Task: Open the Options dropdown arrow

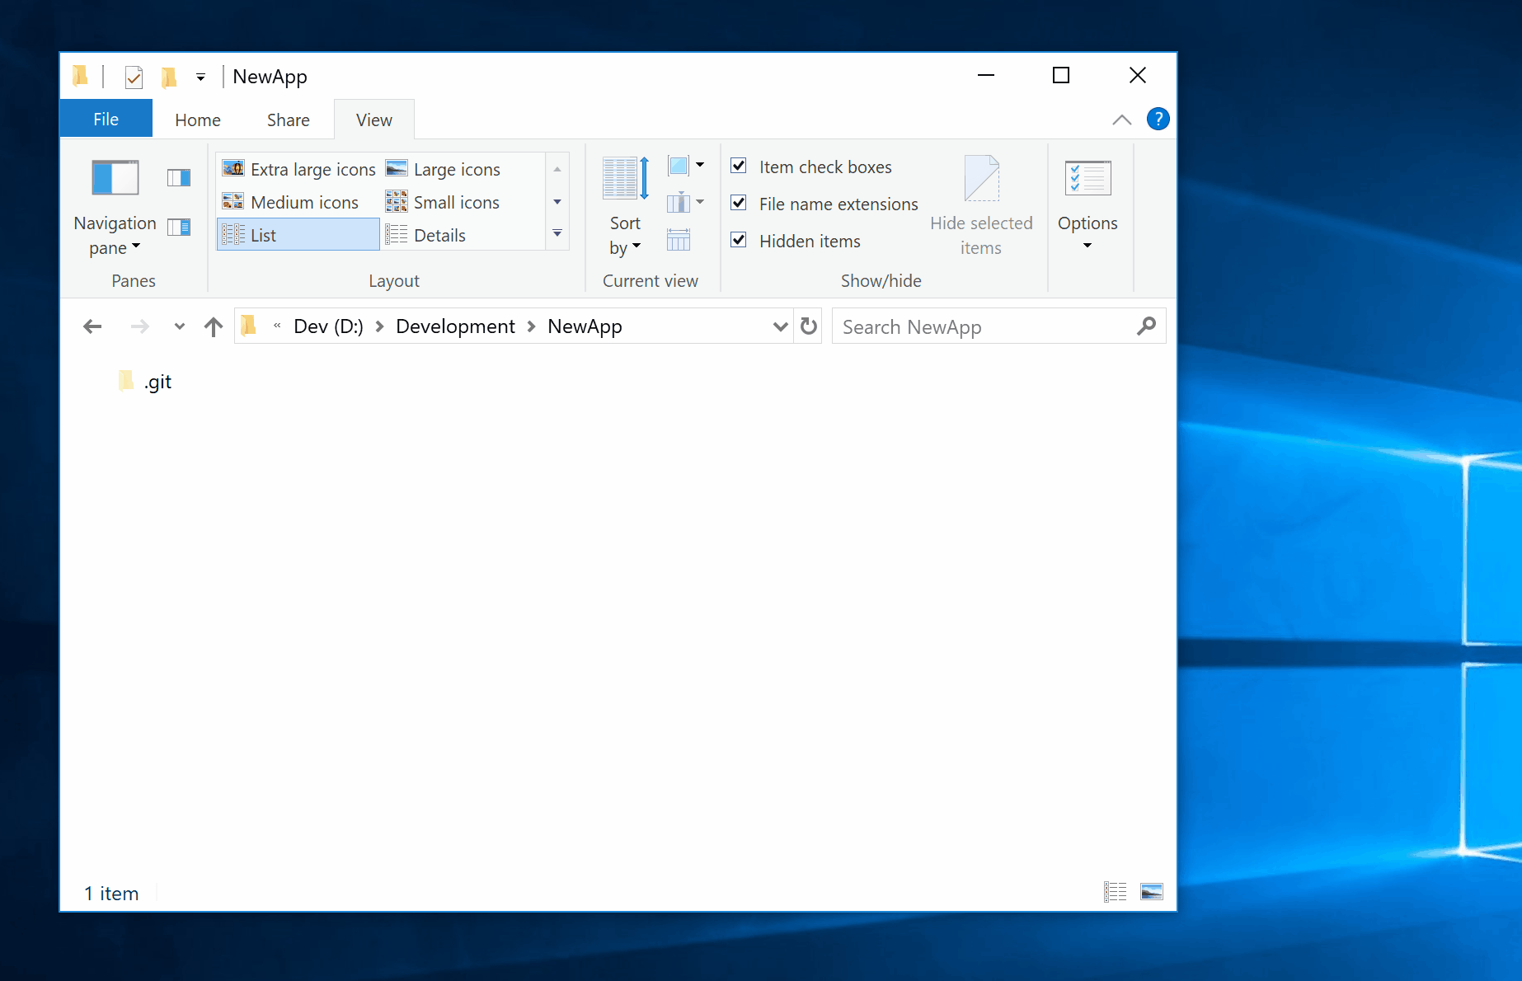Action: [1087, 246]
